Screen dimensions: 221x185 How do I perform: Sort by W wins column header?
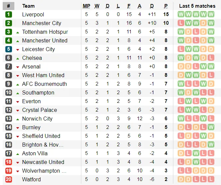pyautogui.click(x=97, y=6)
